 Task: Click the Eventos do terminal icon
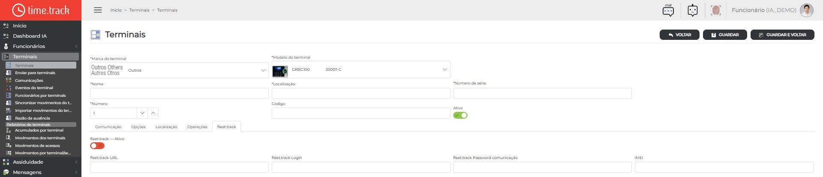coord(9,88)
